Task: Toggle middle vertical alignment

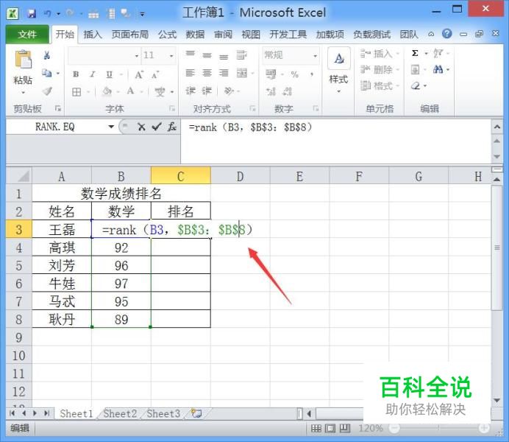Action: click(x=207, y=55)
